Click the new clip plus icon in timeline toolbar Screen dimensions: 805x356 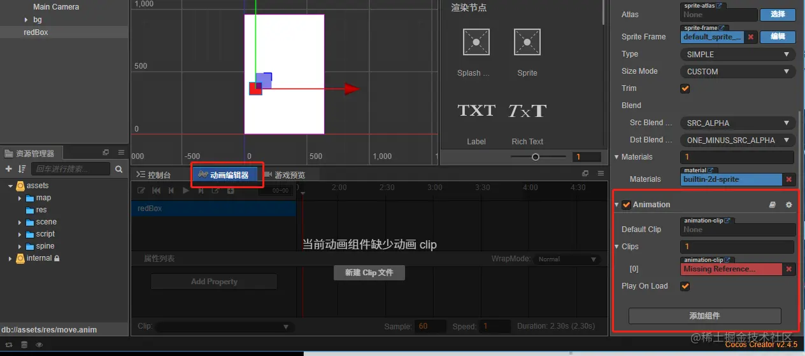(231, 190)
